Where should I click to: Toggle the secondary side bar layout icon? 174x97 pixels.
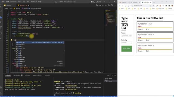(x=97, y=2)
